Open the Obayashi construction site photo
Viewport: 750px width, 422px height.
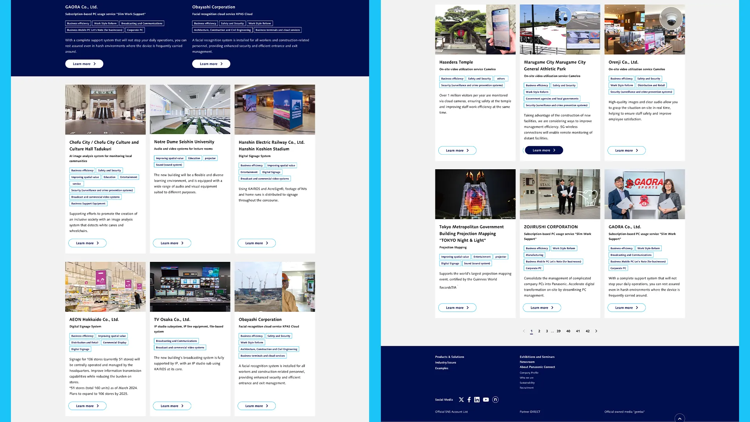pos(275,287)
